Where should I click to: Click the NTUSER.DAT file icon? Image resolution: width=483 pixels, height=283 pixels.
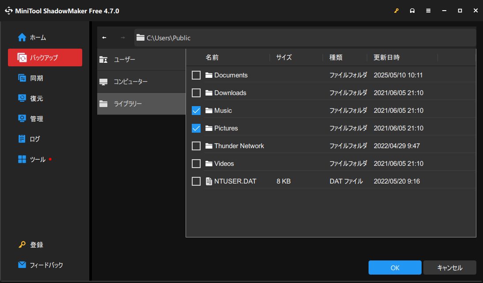point(209,181)
